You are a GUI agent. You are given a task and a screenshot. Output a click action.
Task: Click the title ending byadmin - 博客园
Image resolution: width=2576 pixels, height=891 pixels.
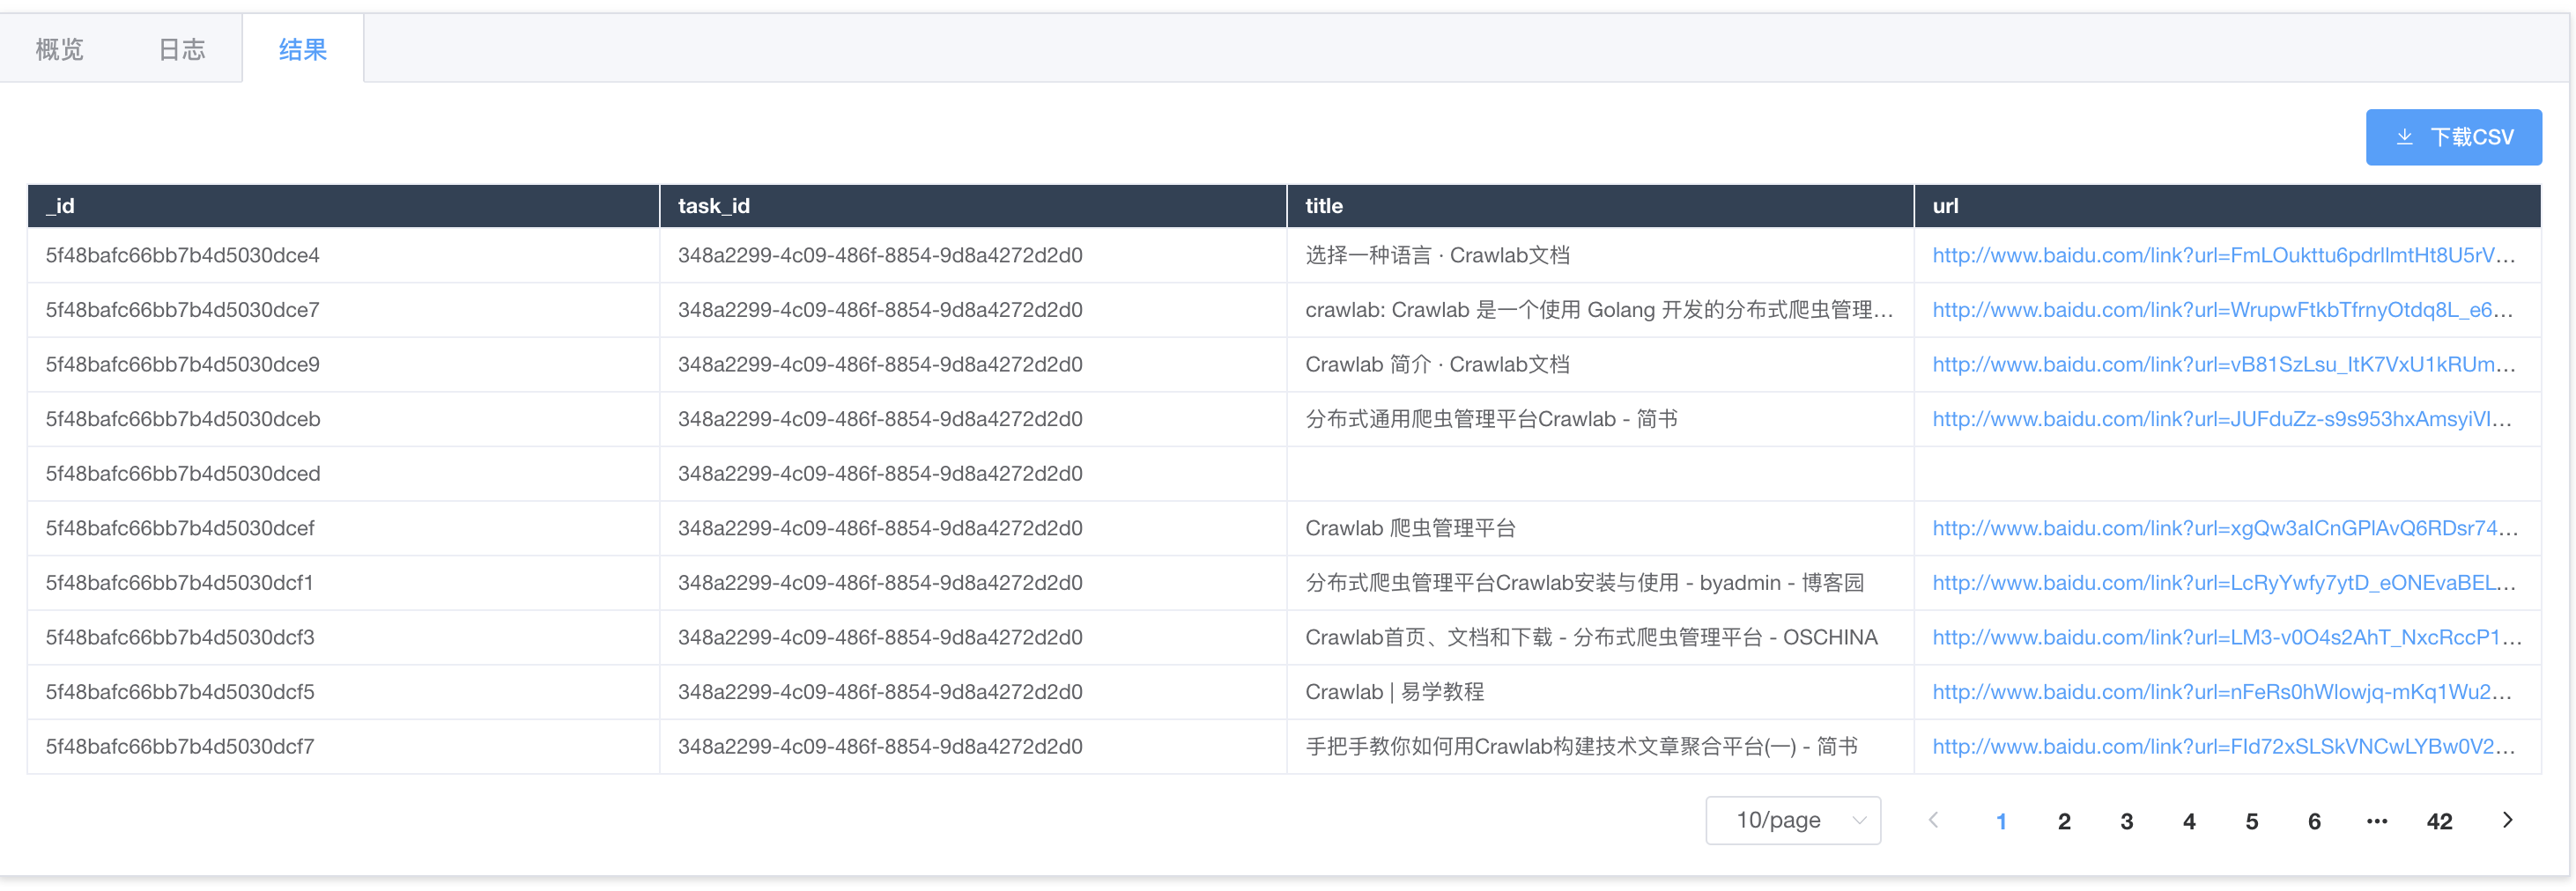[1584, 582]
